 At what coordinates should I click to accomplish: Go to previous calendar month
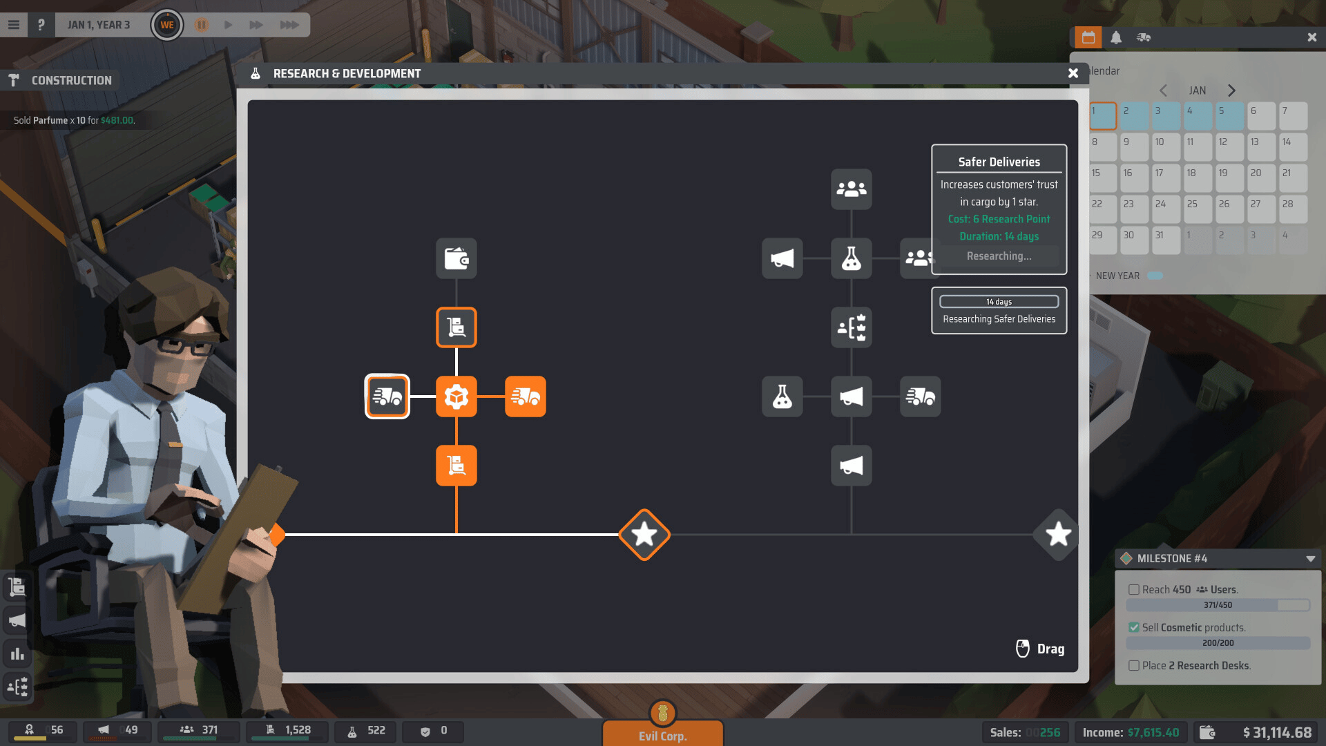tap(1164, 90)
